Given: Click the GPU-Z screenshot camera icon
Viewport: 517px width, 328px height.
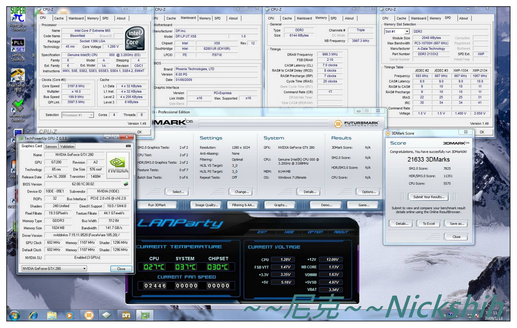Looking at the screenshot, I should click(x=128, y=146).
